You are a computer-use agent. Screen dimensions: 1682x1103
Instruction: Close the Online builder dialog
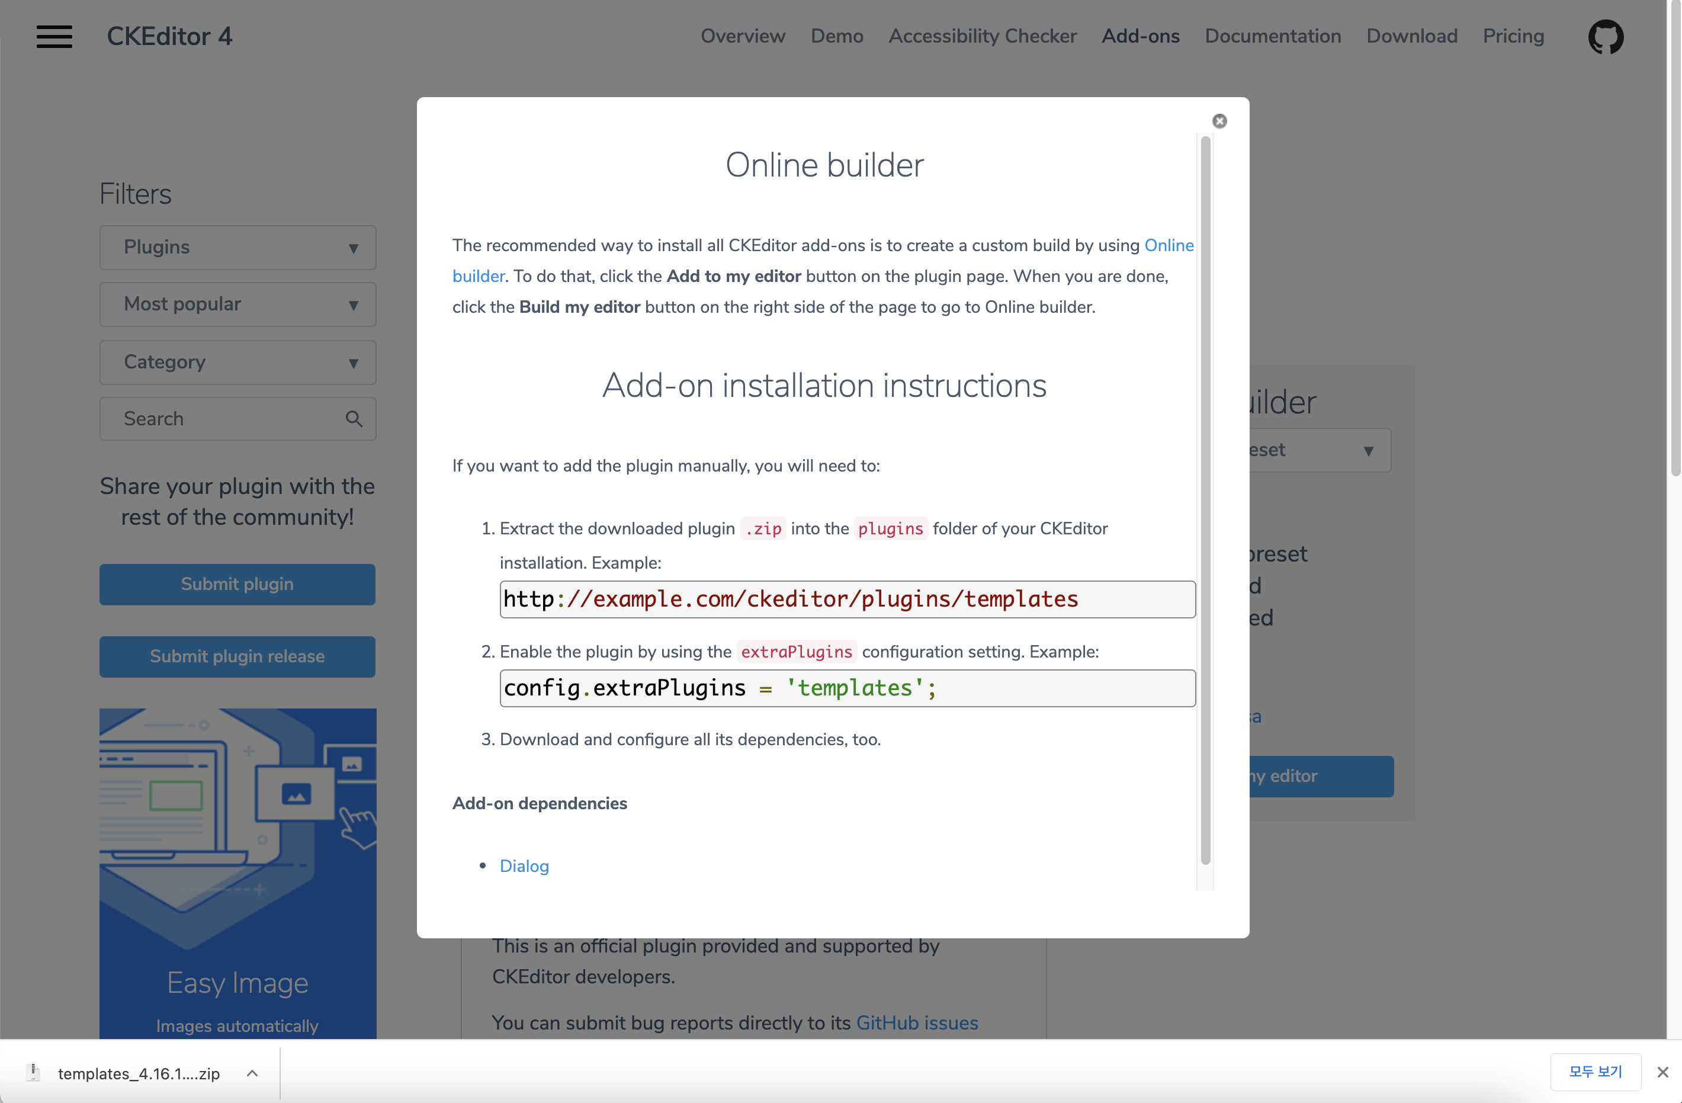coord(1219,121)
